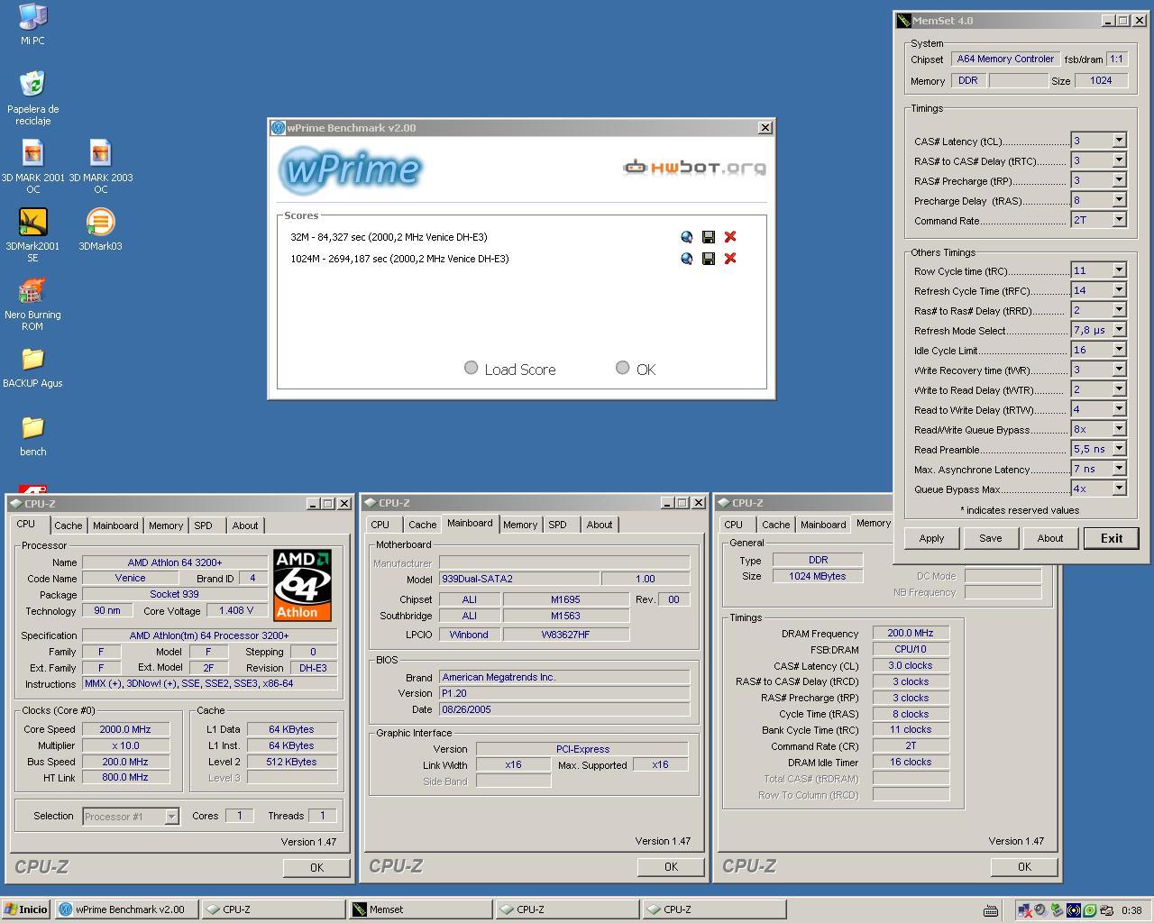
Task: Open Refresh Mode Select dropdown
Action: (x=1119, y=330)
